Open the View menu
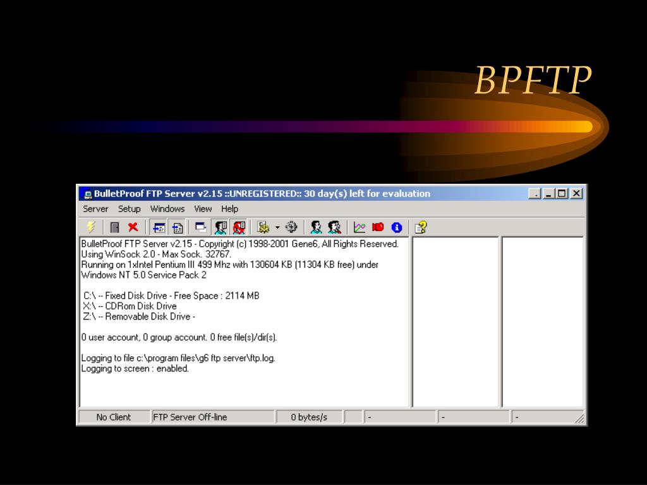This screenshot has height=485, width=647. point(203,208)
